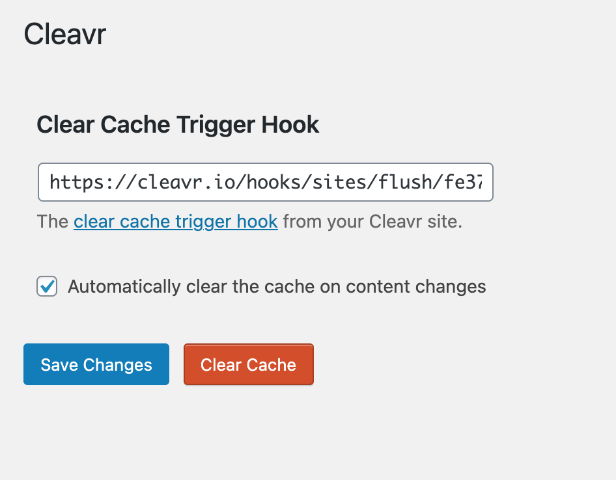Image resolution: width=616 pixels, height=480 pixels.
Task: Activate Save Changes to store settings
Action: (96, 364)
